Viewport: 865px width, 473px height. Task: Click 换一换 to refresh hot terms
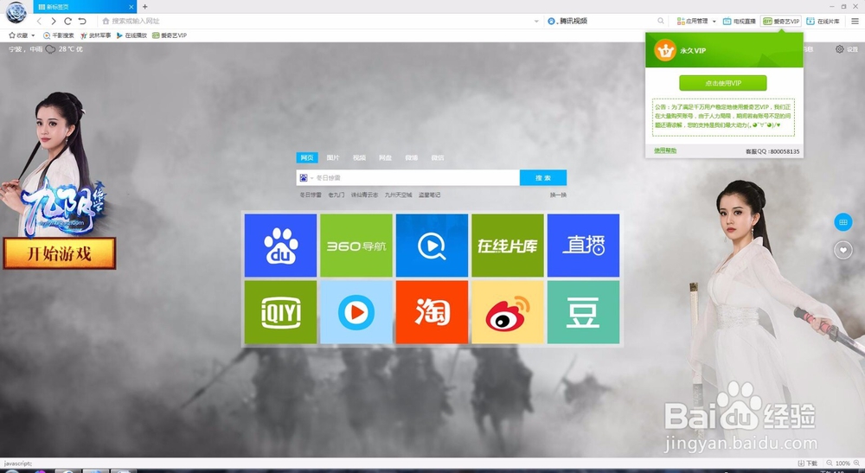click(558, 195)
